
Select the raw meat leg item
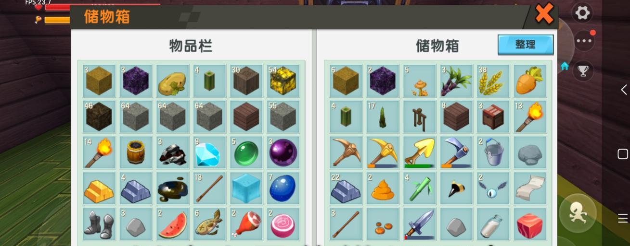click(246, 223)
